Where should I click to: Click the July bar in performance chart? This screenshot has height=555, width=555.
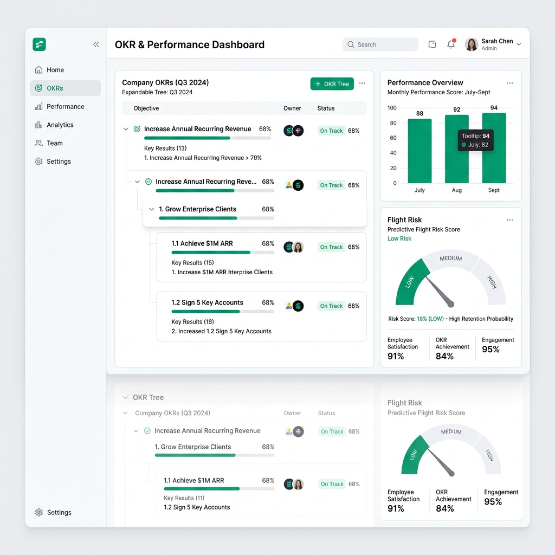[x=420, y=151]
